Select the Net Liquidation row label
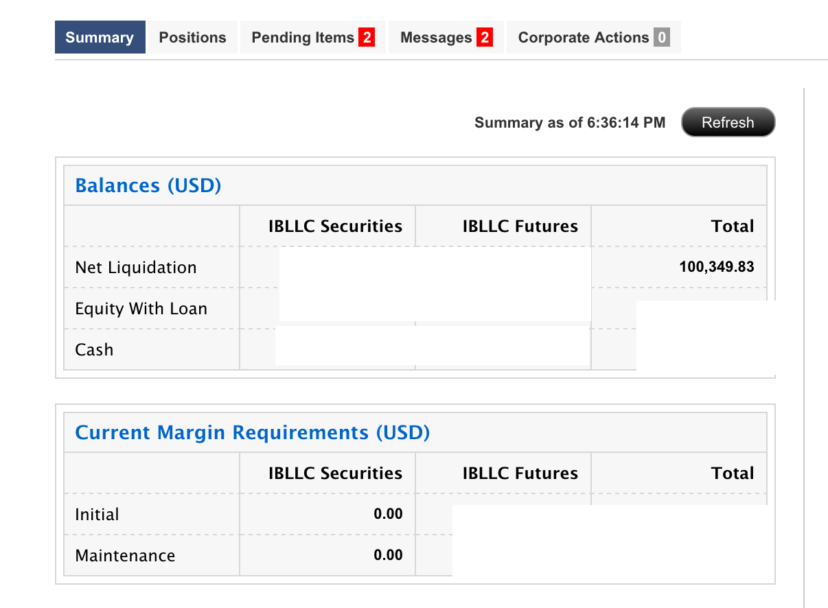The height and width of the screenshot is (608, 828). tap(136, 268)
